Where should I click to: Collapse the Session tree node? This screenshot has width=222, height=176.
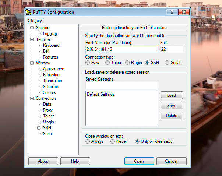[x=32, y=28]
